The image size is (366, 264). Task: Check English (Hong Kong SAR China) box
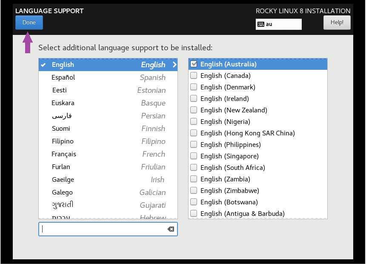coord(194,133)
